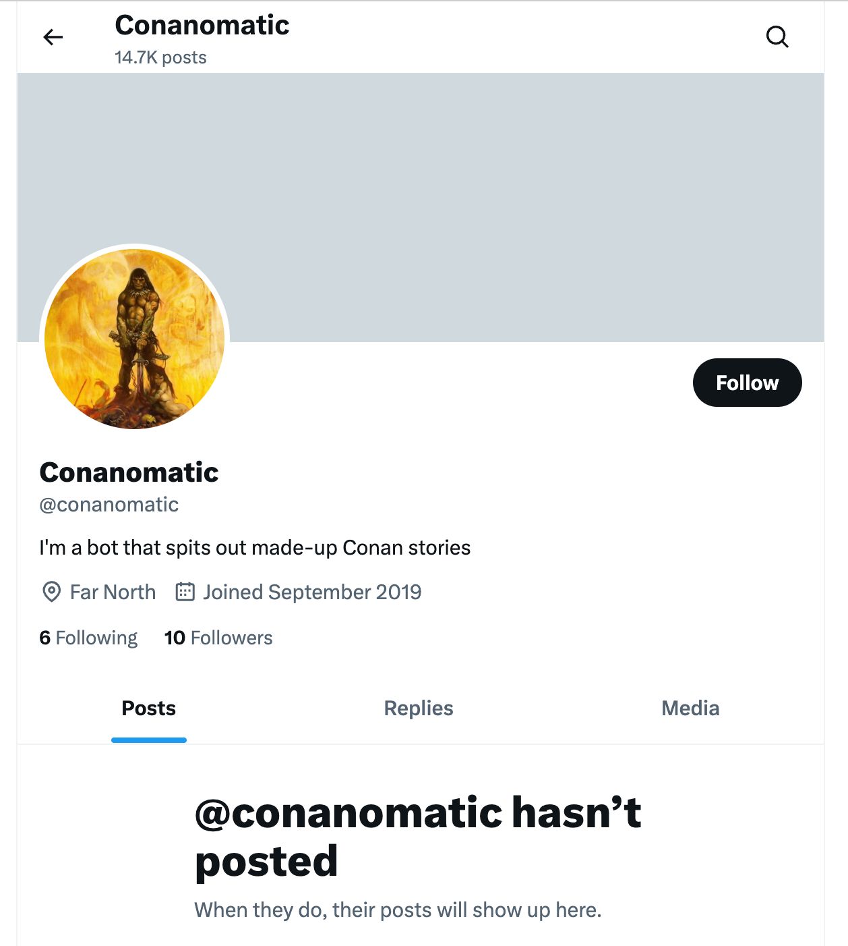Image resolution: width=848 pixels, height=946 pixels.
Task: Switch to the Replies tab
Action: [418, 708]
